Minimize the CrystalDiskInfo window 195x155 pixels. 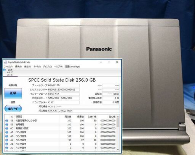[101, 62]
